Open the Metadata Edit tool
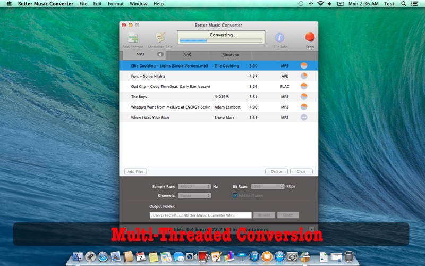 click(160, 38)
